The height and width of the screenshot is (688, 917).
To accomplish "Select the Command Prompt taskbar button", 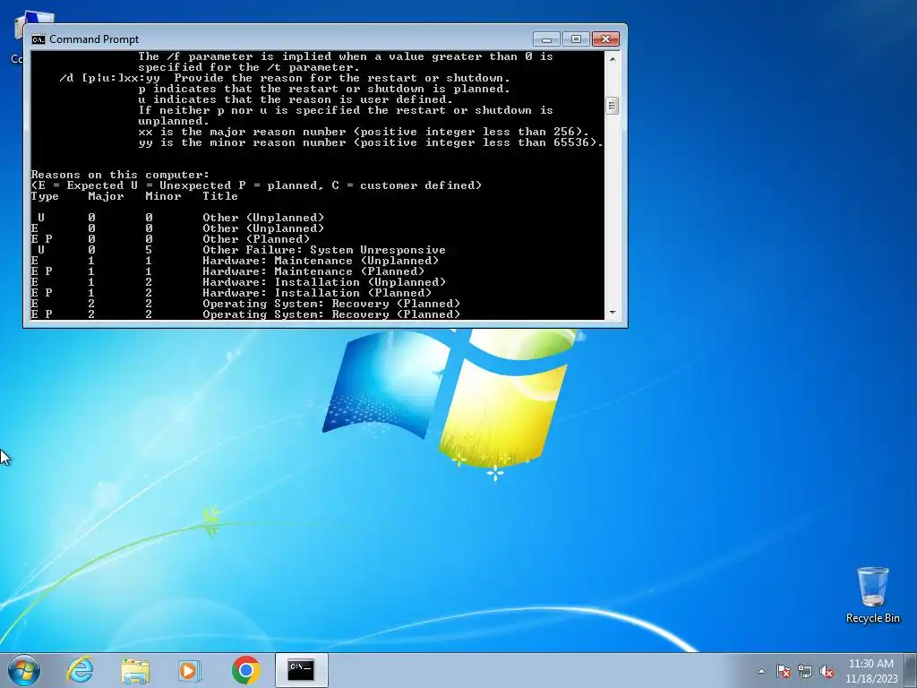I will click(x=301, y=670).
